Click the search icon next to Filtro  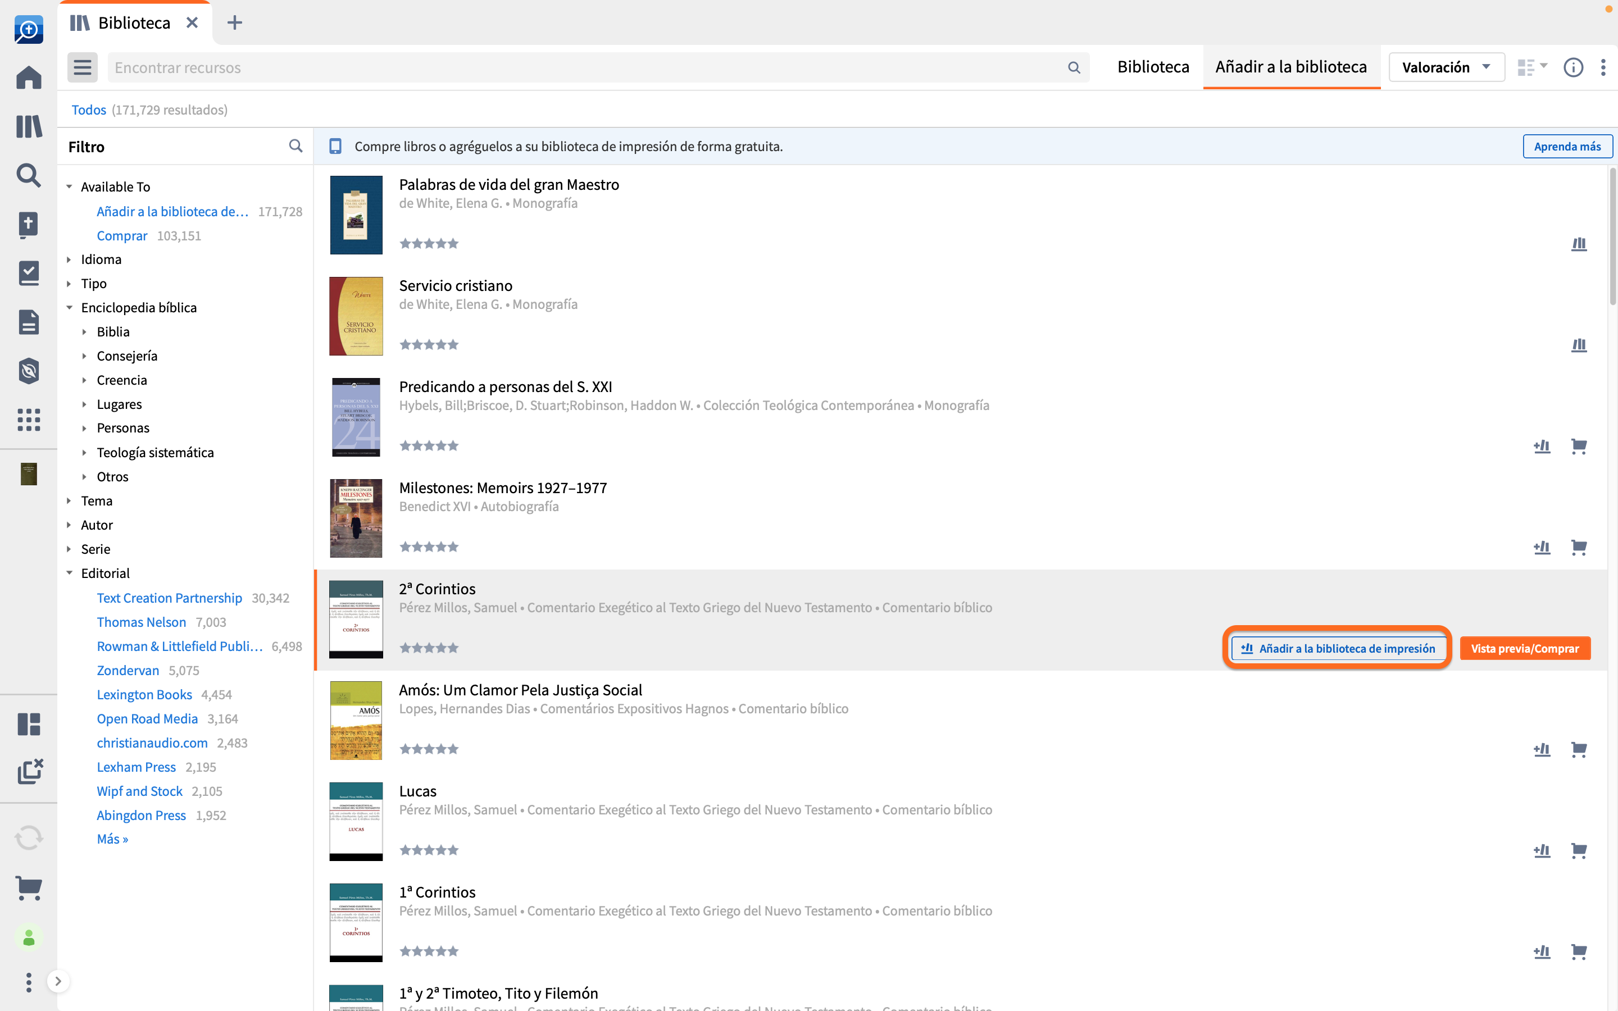pyautogui.click(x=296, y=146)
